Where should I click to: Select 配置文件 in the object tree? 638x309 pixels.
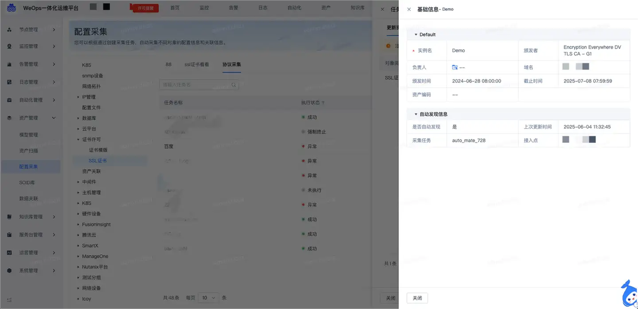(91, 108)
